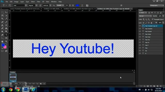Image resolution: width=165 pixels, height=92 pixels.
Task: Hide the 'He' layer
Action: click(x=140, y=51)
